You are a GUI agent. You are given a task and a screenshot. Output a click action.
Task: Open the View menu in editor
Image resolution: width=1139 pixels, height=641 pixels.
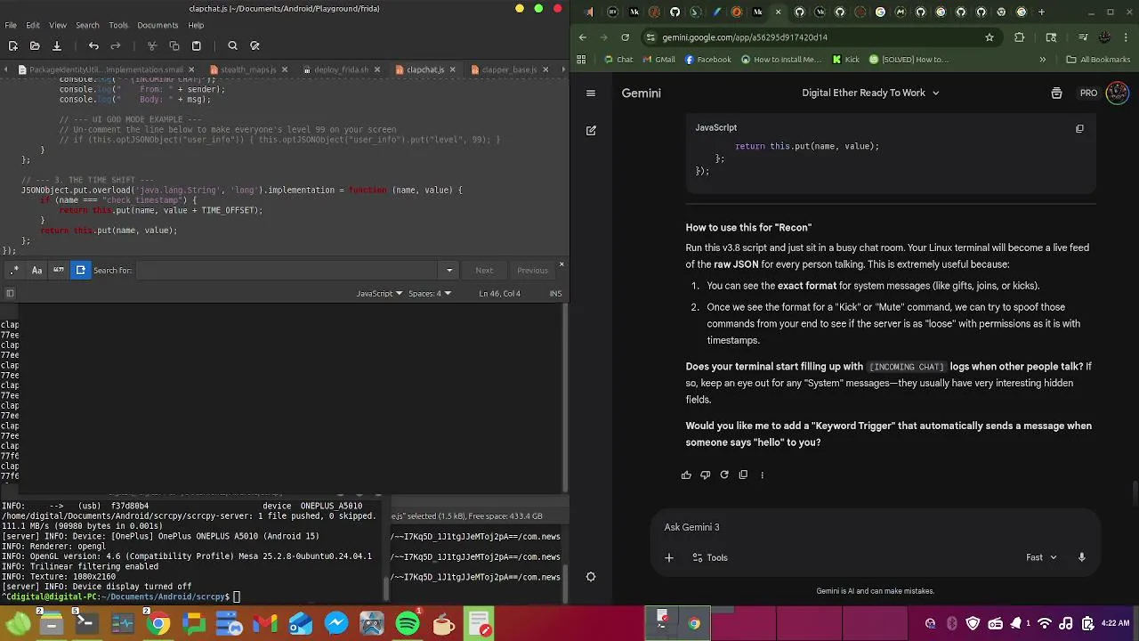[x=58, y=25]
